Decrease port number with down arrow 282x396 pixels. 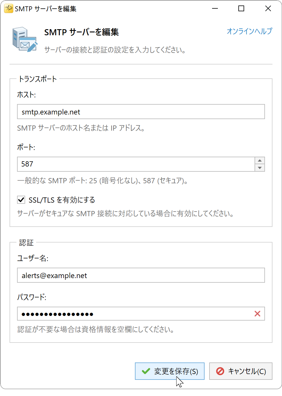pyautogui.click(x=260, y=168)
